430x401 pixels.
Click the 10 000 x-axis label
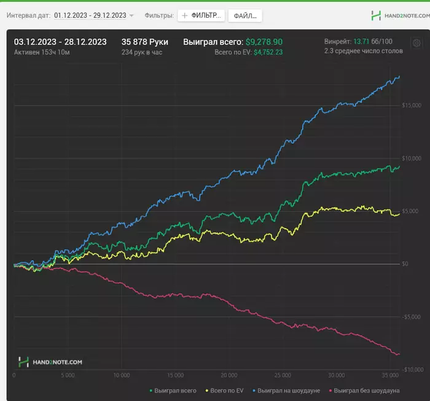point(122,375)
